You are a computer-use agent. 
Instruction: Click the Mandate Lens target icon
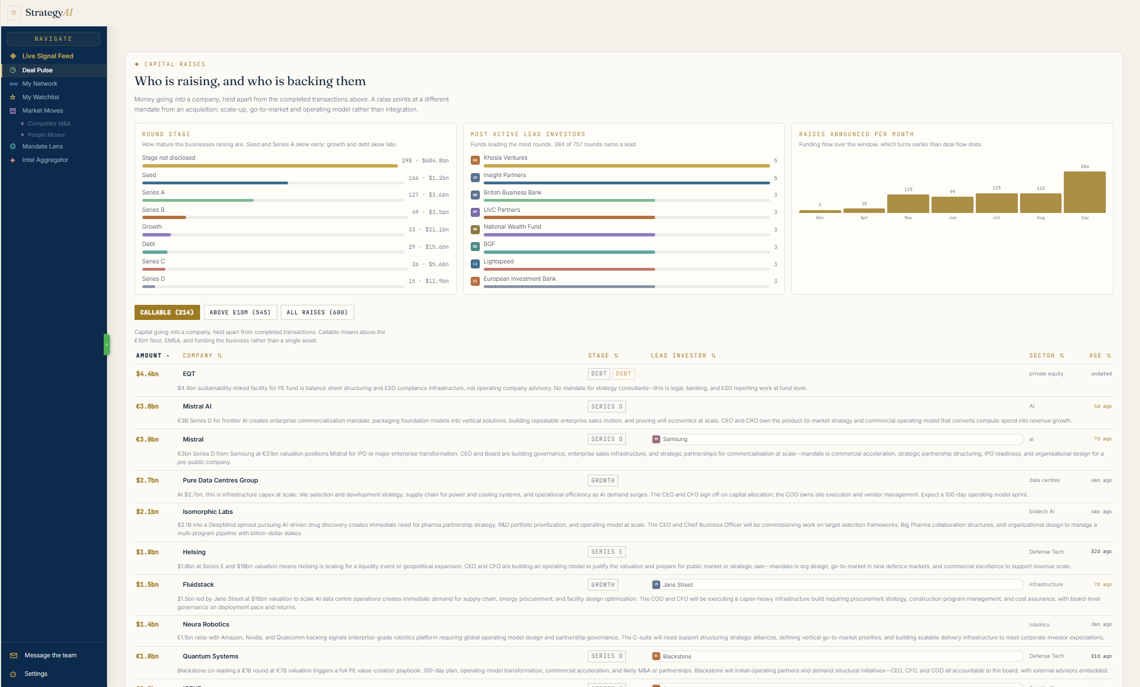coord(13,147)
